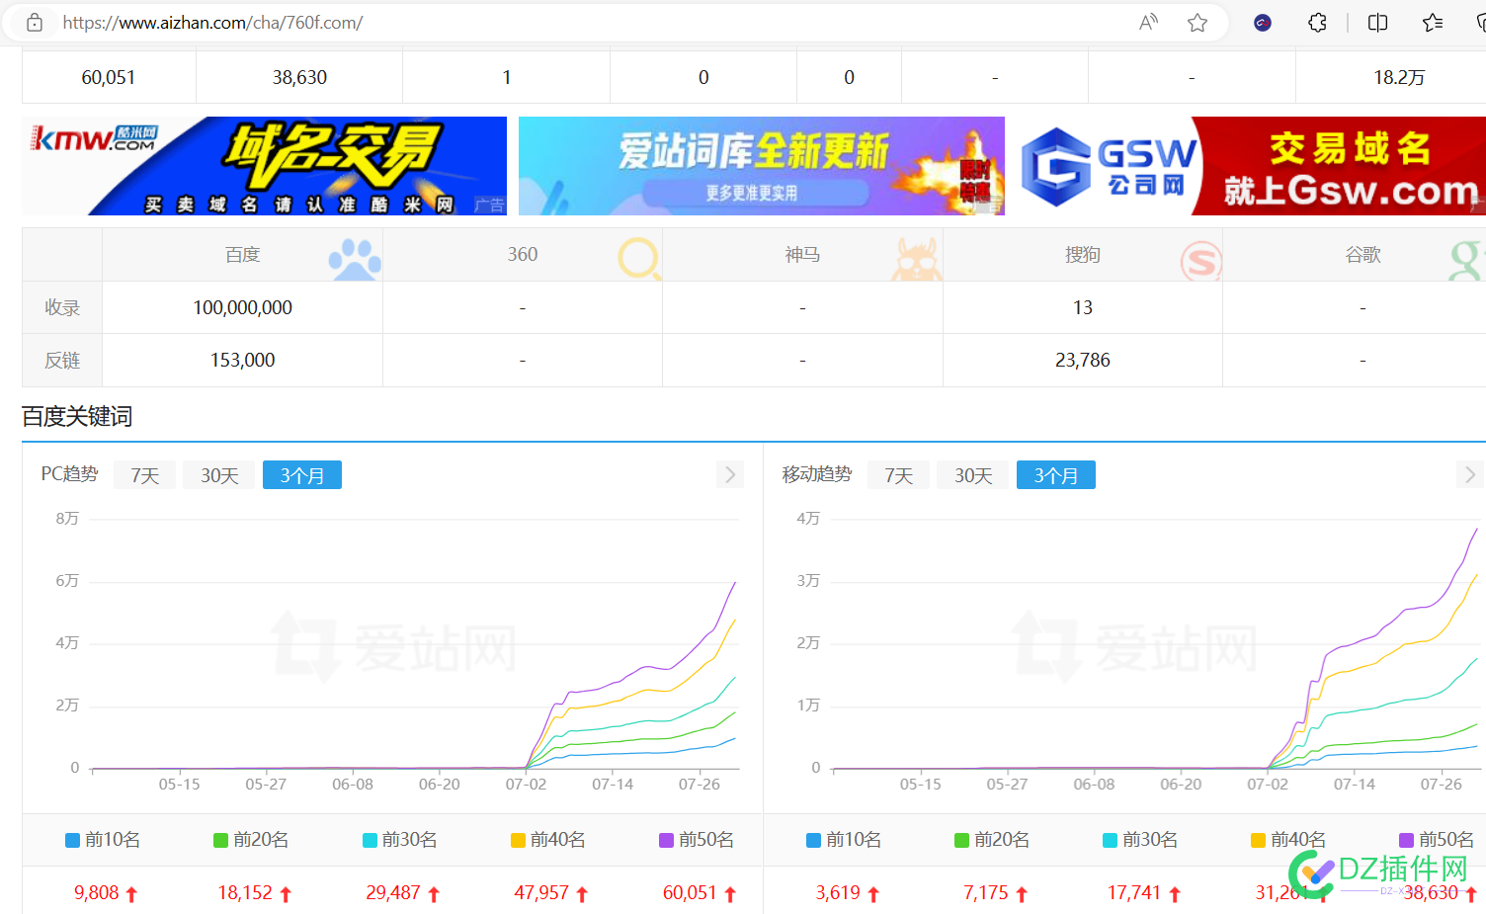Toggle PC 前30名 cyan legend swatch

pos(370,840)
